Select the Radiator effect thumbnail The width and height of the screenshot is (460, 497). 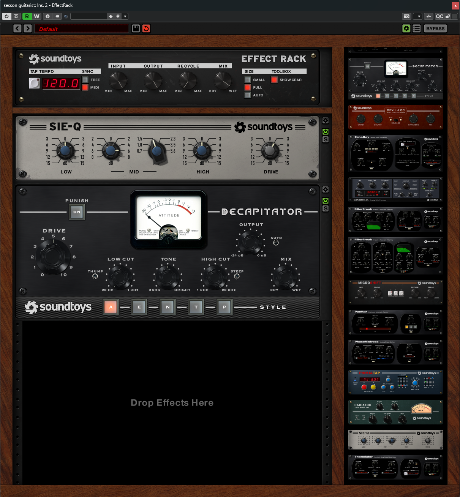pyautogui.click(x=395, y=412)
